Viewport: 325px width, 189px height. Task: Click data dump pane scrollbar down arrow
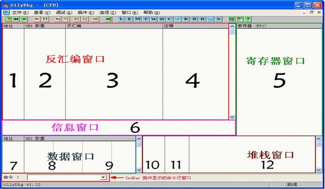coord(139,170)
